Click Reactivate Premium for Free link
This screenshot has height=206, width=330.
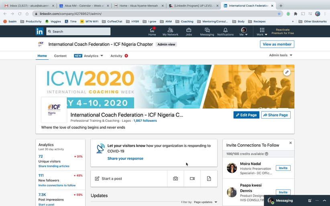[283, 31]
